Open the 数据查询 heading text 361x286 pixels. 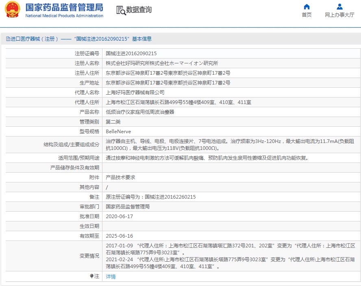click(139, 10)
